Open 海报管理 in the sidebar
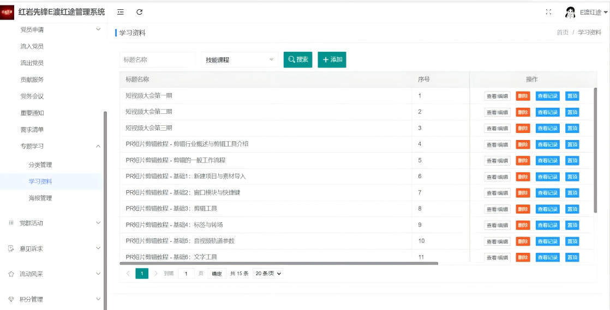 coord(40,198)
